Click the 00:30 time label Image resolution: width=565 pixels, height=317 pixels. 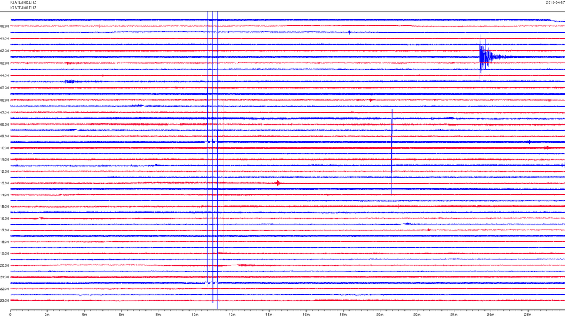[5, 26]
